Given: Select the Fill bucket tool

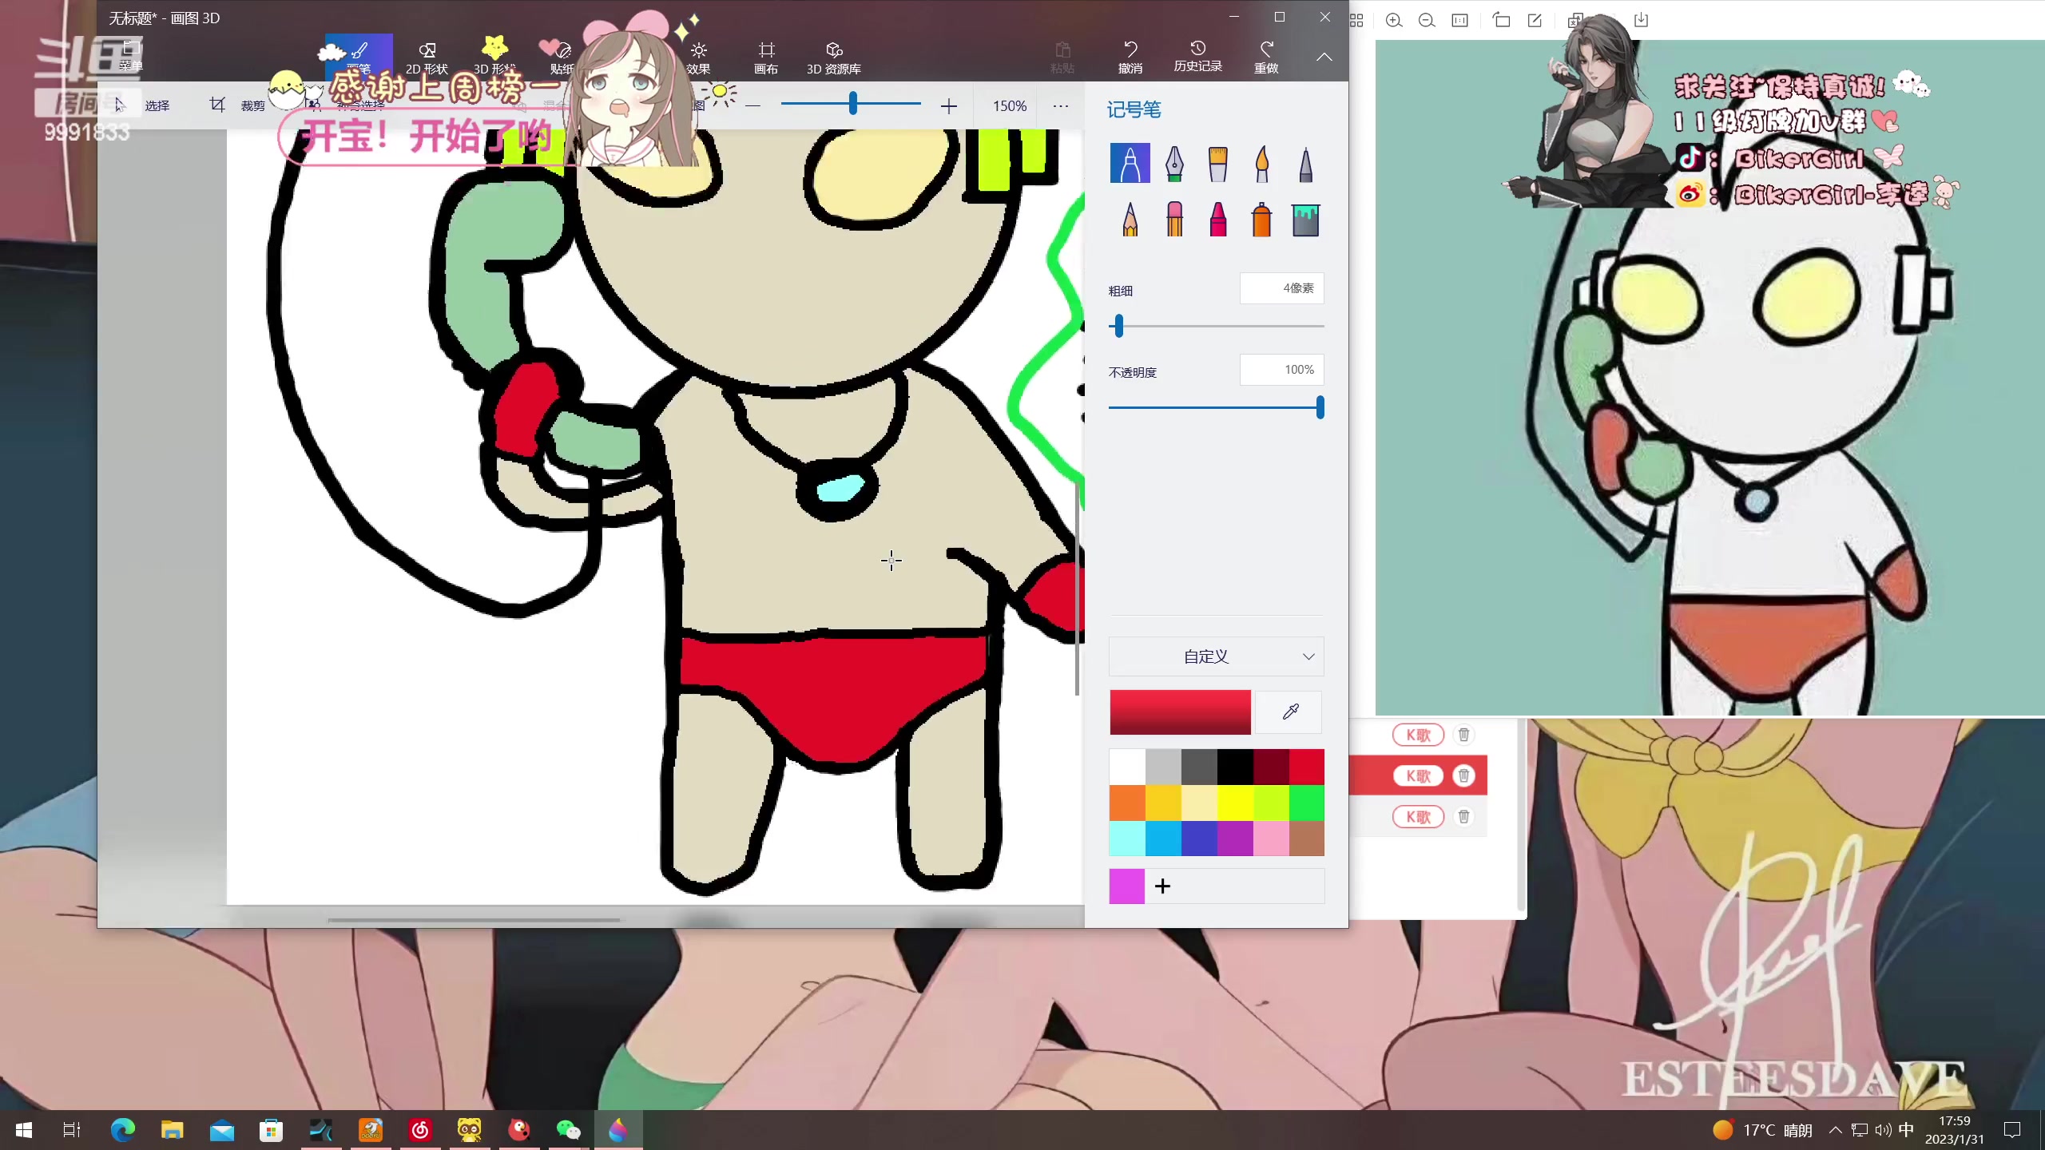Looking at the screenshot, I should pos(1305,220).
